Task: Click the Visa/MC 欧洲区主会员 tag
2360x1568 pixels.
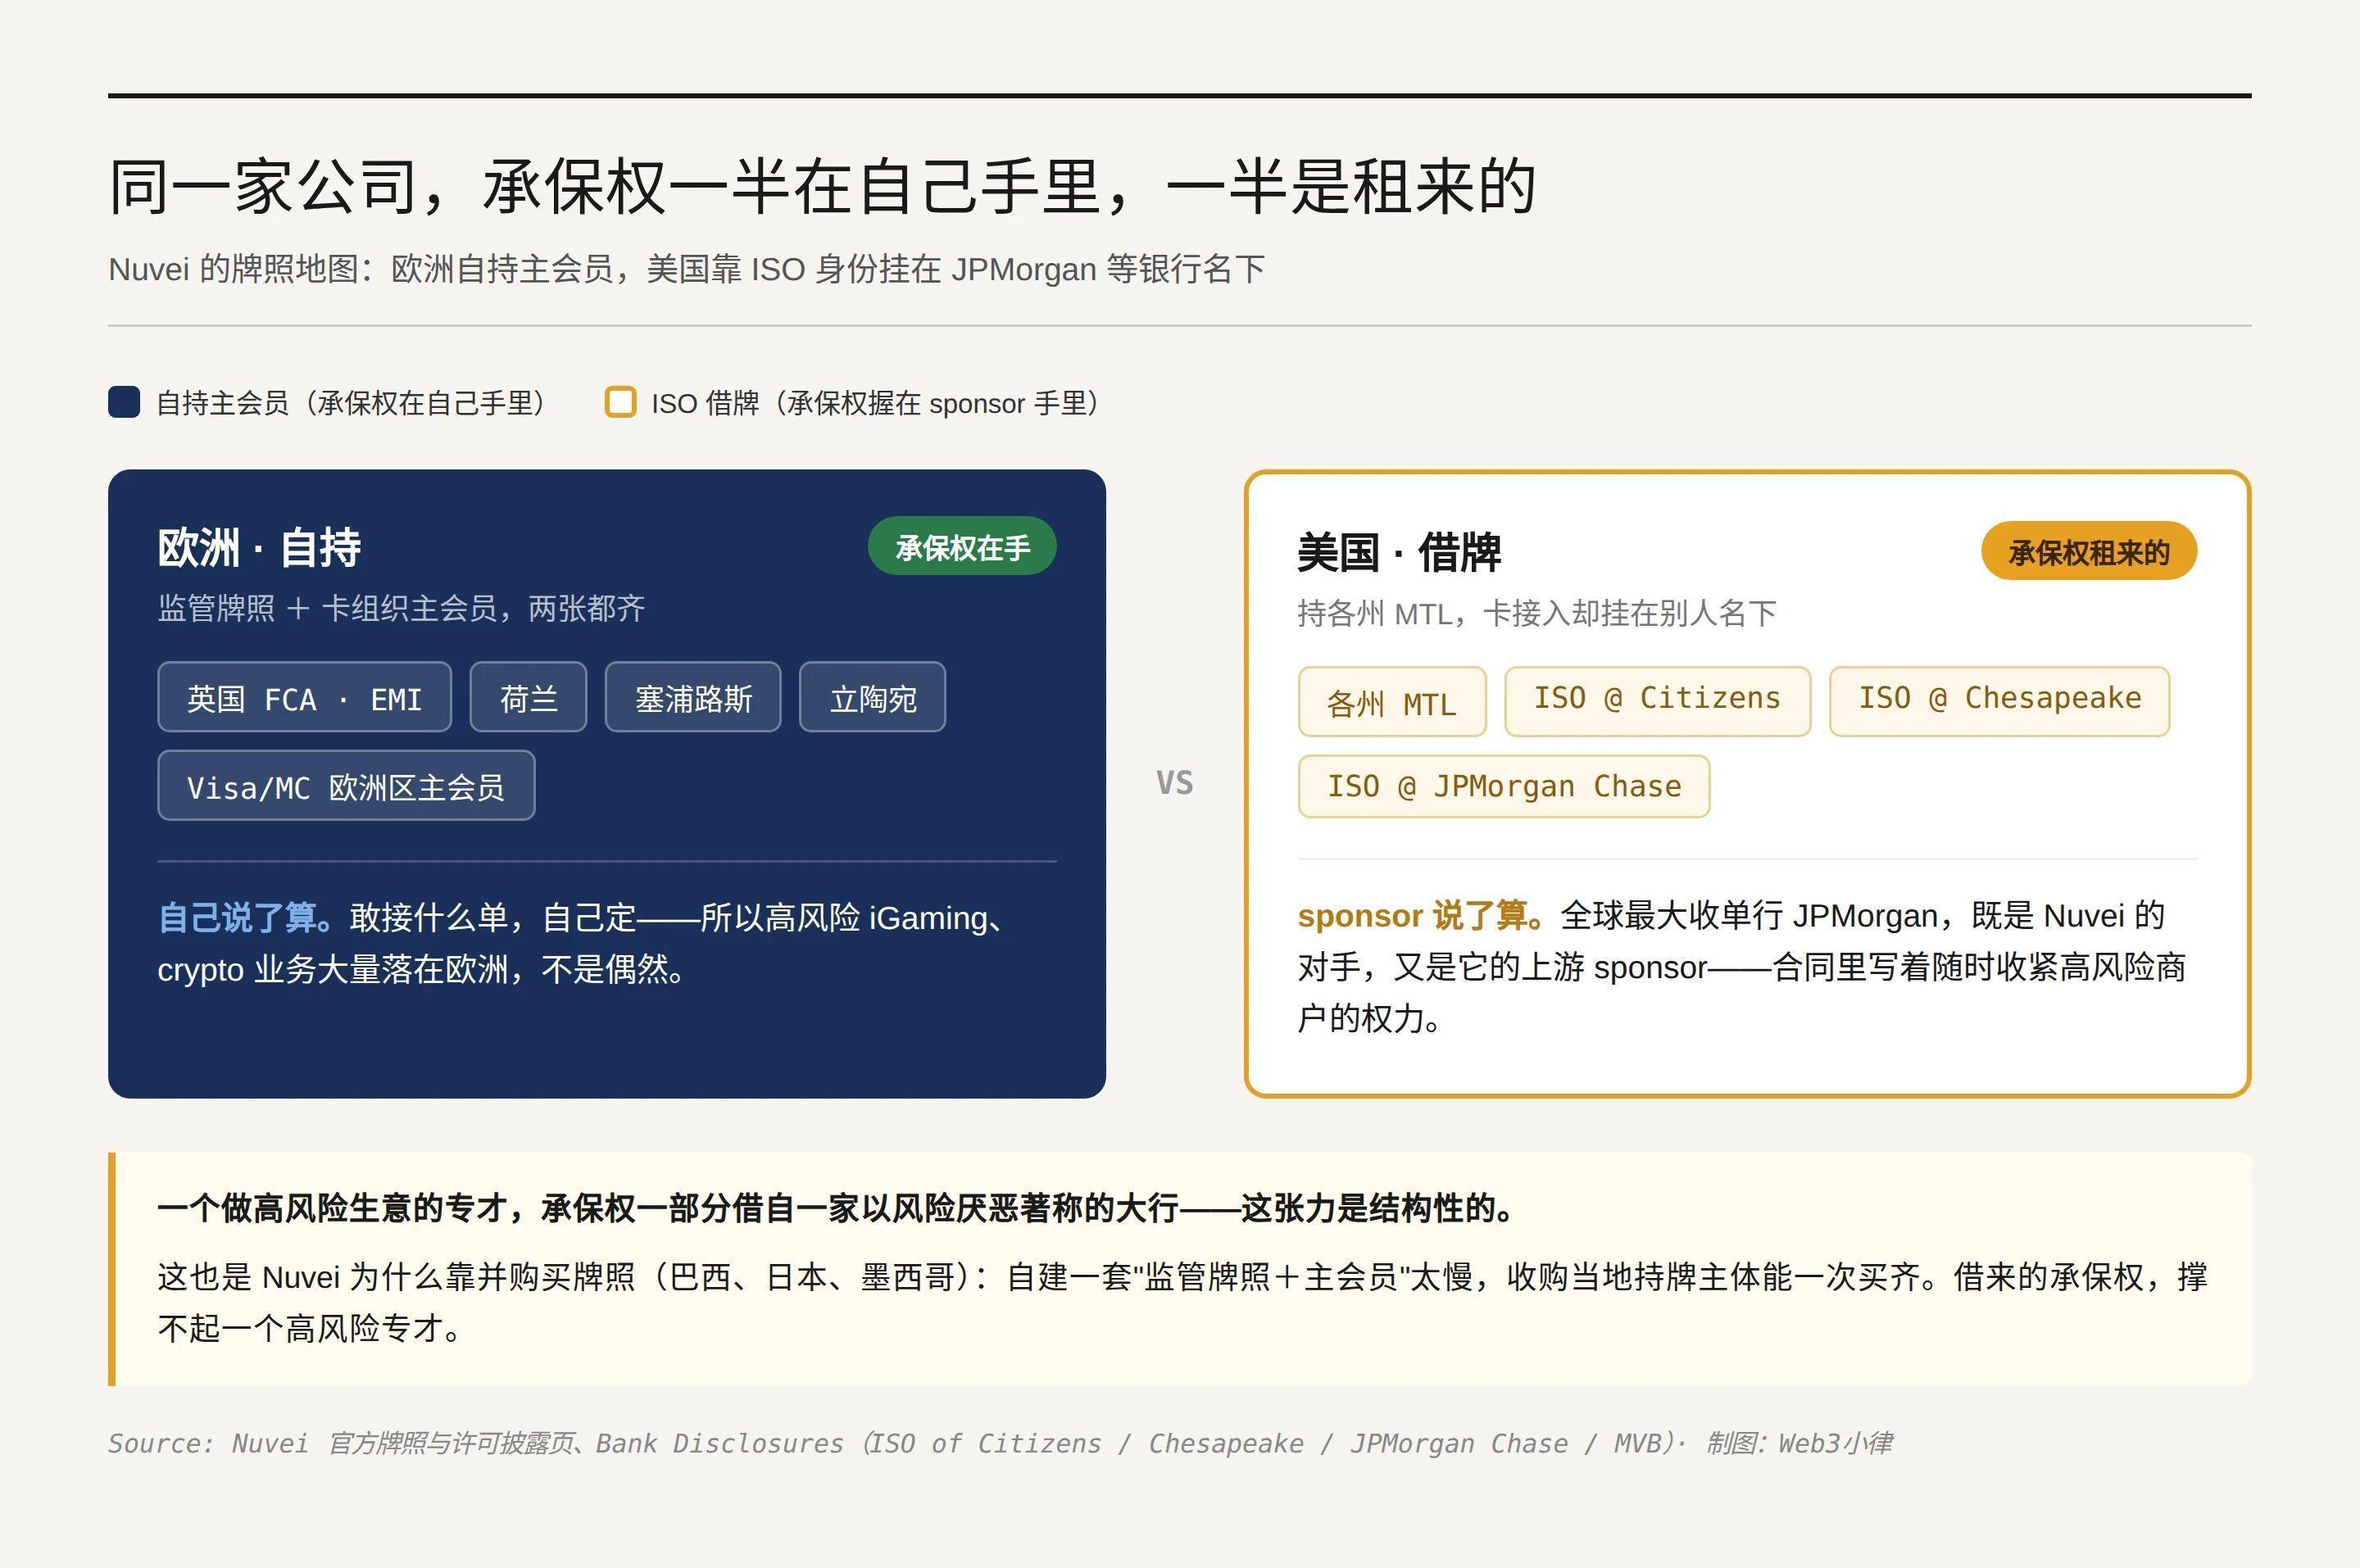Action: (x=346, y=786)
